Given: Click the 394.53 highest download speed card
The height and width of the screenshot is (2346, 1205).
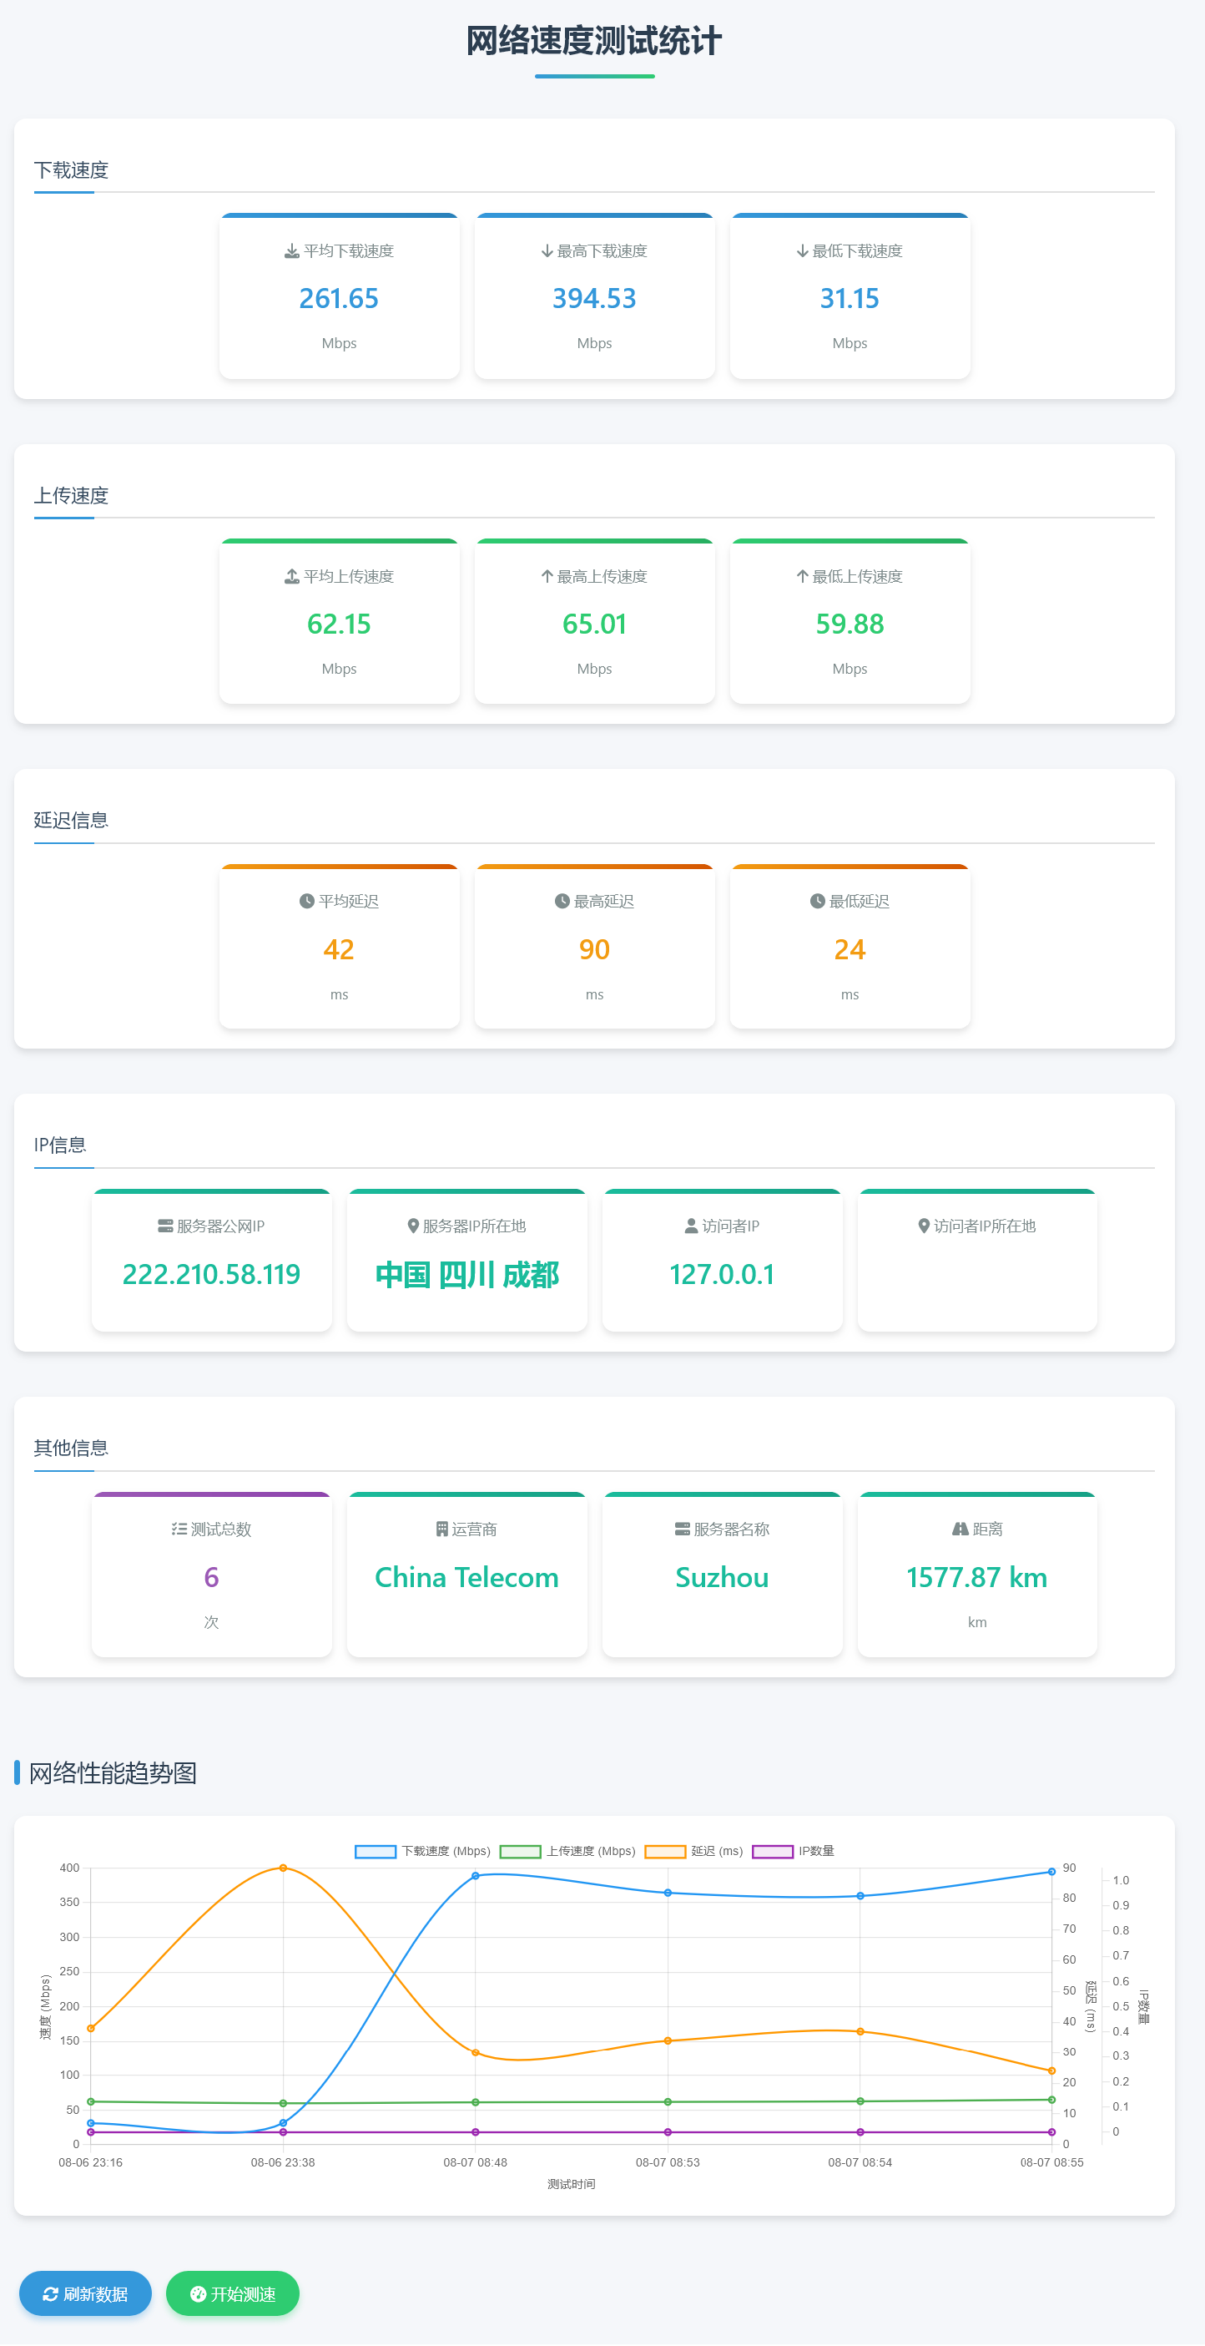Looking at the screenshot, I should point(594,298).
